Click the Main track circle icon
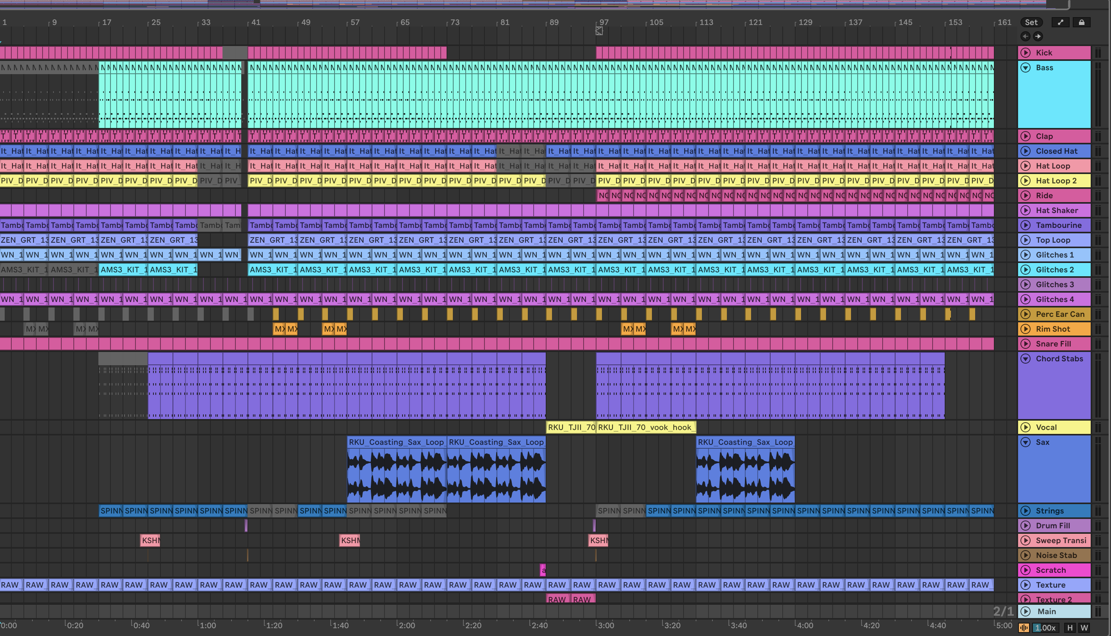 [x=1026, y=611]
